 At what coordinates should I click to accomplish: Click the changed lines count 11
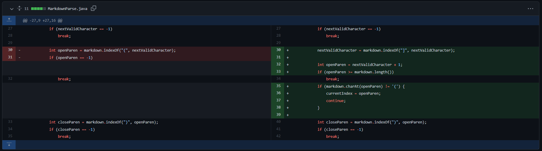pos(26,9)
